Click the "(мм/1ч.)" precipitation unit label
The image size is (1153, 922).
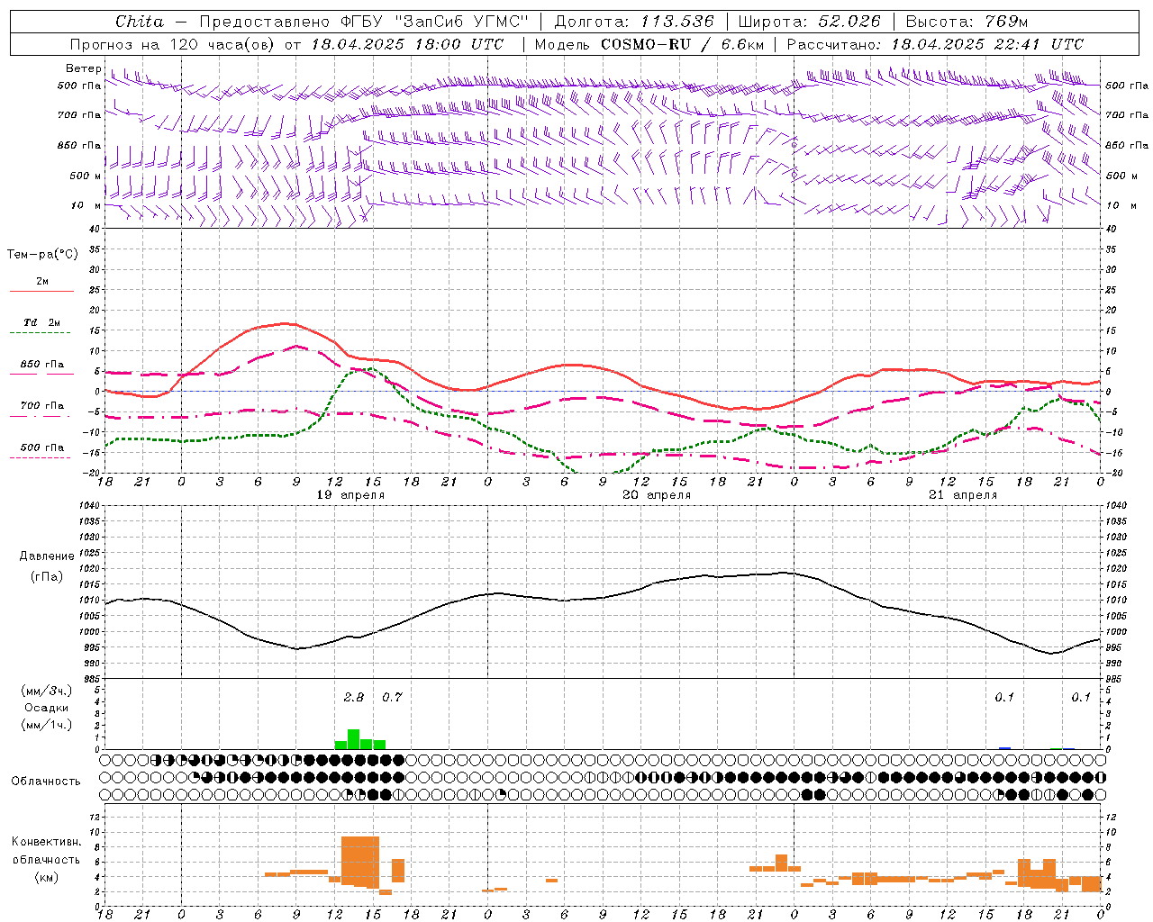click(x=46, y=725)
